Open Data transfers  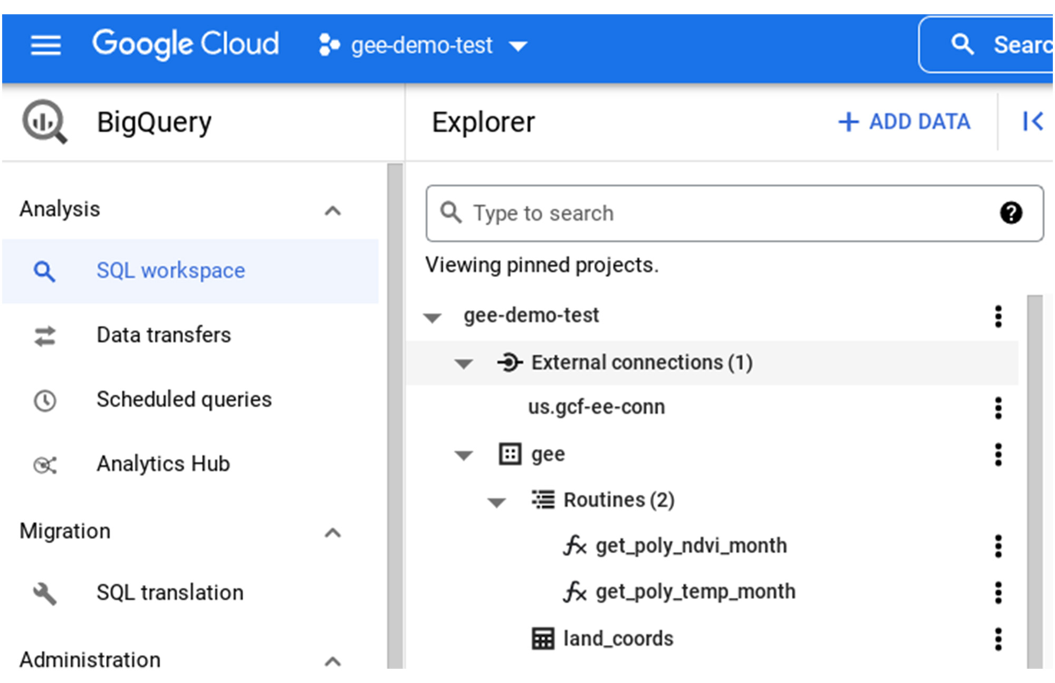click(164, 335)
